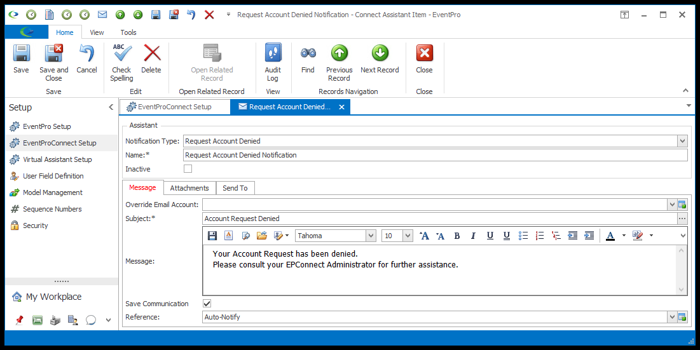Toggle the Inactive checkbox

[x=188, y=168]
